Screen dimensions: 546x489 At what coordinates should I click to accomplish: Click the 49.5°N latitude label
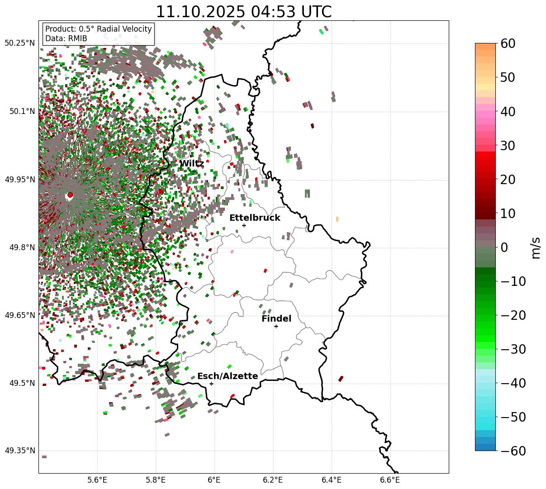click(22, 383)
